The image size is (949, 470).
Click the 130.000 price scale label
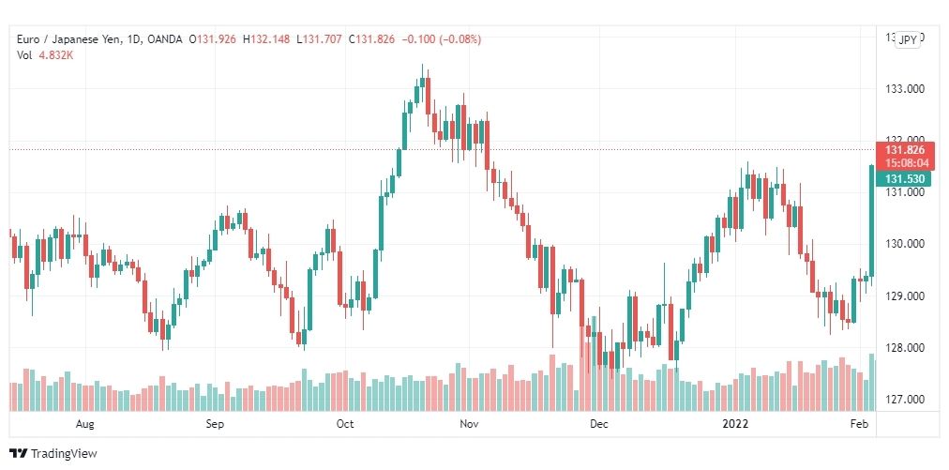[x=904, y=244]
